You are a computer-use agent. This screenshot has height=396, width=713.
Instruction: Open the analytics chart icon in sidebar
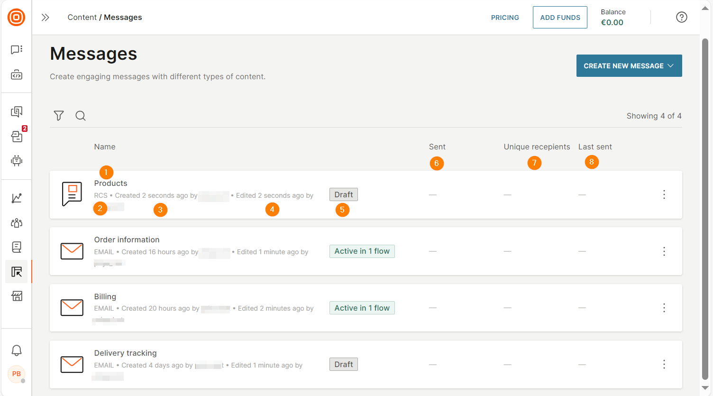click(17, 198)
